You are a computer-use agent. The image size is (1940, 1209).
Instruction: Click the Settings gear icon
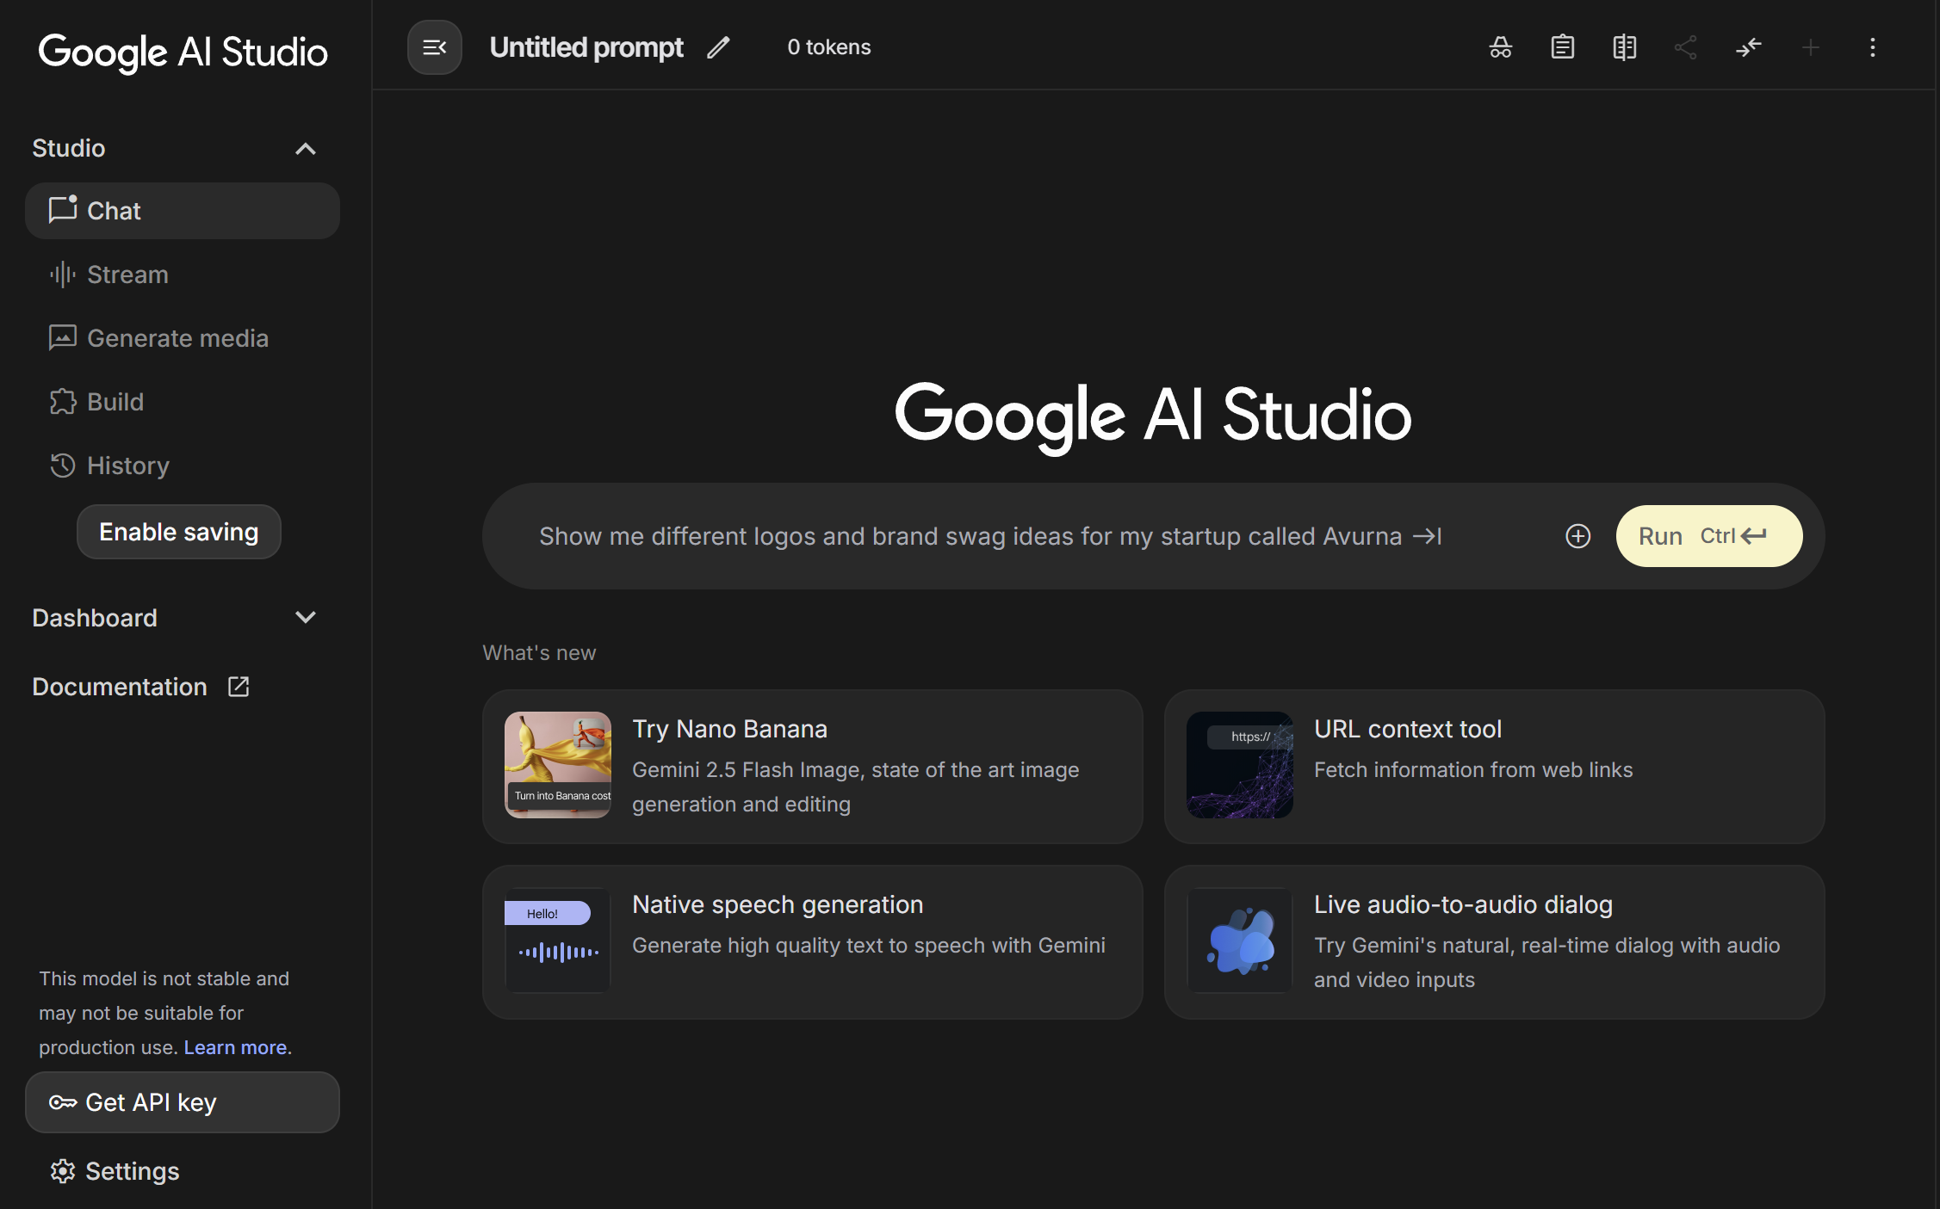(63, 1171)
